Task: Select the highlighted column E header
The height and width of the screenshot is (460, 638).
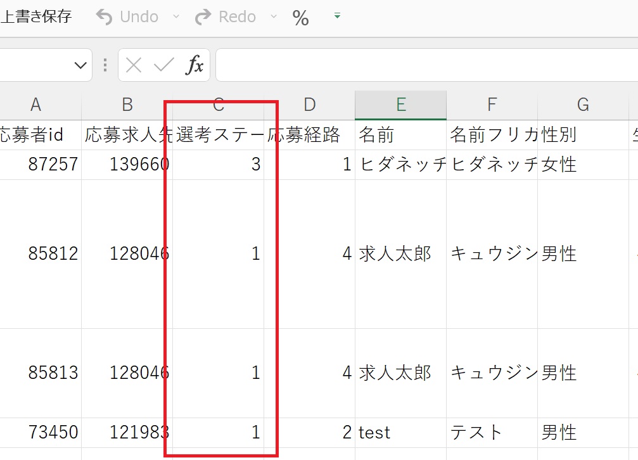Action: click(x=400, y=105)
